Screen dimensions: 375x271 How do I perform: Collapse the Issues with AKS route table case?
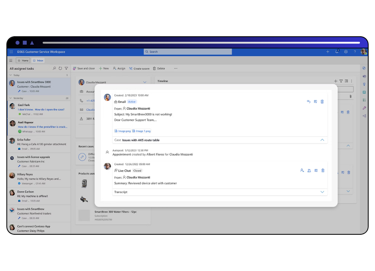tap(322, 140)
